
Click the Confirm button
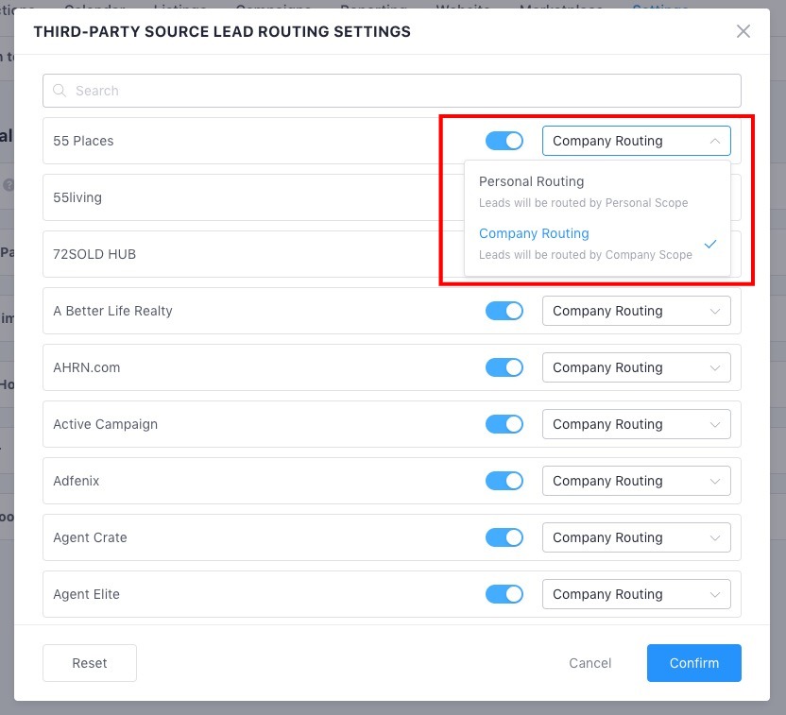pyautogui.click(x=693, y=663)
